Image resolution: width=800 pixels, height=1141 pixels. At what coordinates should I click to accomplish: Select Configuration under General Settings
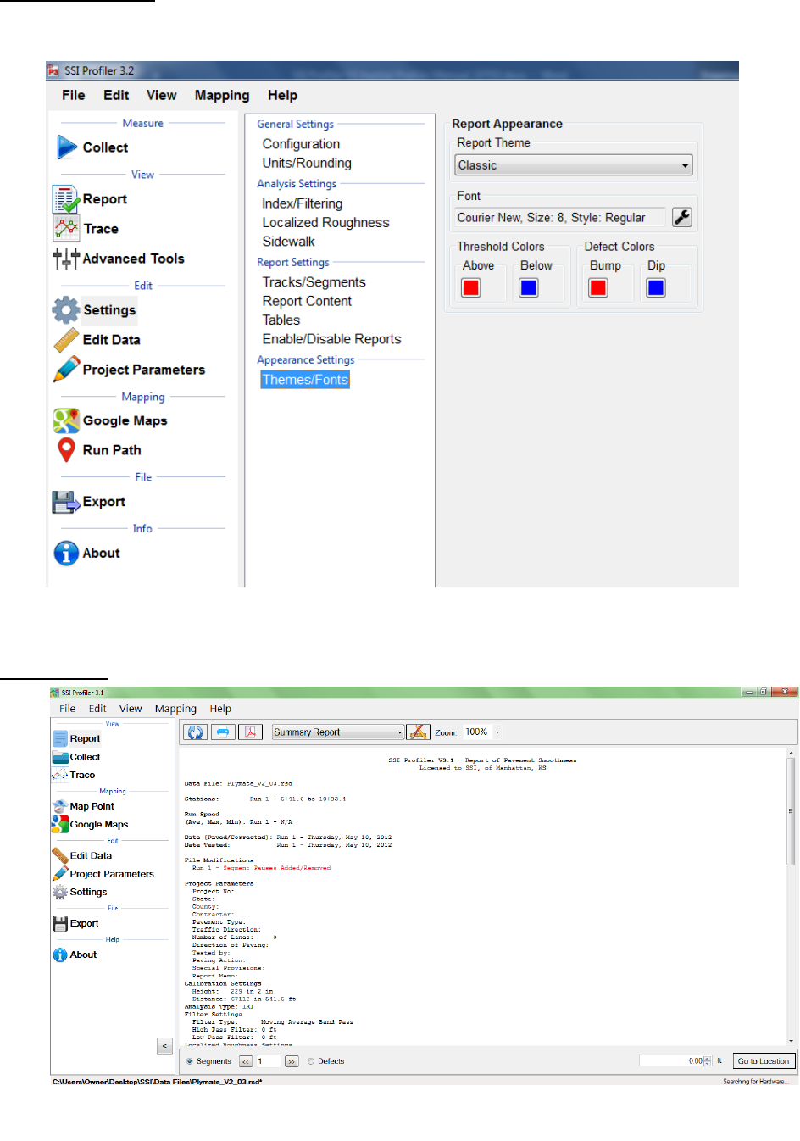tap(301, 144)
